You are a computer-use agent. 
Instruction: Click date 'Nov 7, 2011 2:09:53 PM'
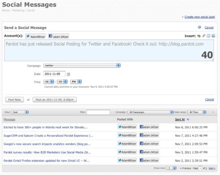click(191, 144)
